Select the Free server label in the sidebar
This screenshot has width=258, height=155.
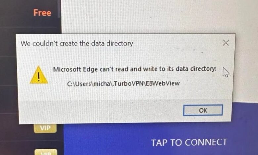[x=42, y=13]
